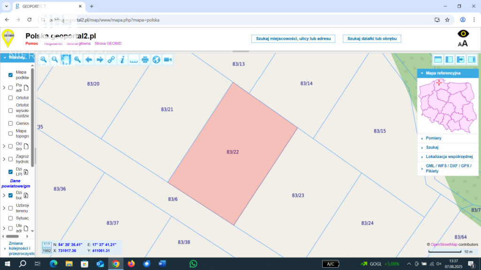Toggle high-contrast eye icon
This screenshot has width=481, height=270.
(463, 34)
